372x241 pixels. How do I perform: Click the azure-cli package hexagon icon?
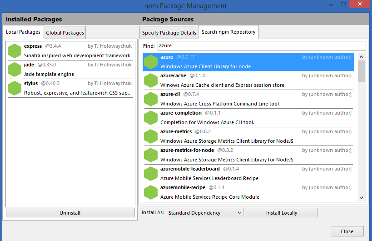151,99
